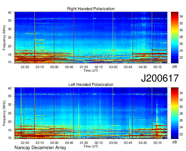Click the 01:30 tick under Left Handed plot
The image size is (186, 151).
point(84,143)
